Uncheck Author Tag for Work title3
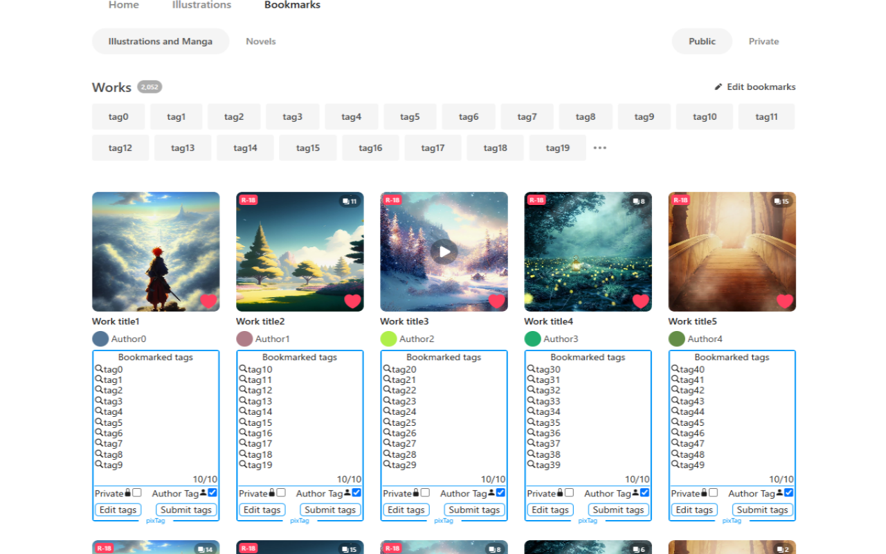This screenshot has width=886, height=554. click(500, 493)
